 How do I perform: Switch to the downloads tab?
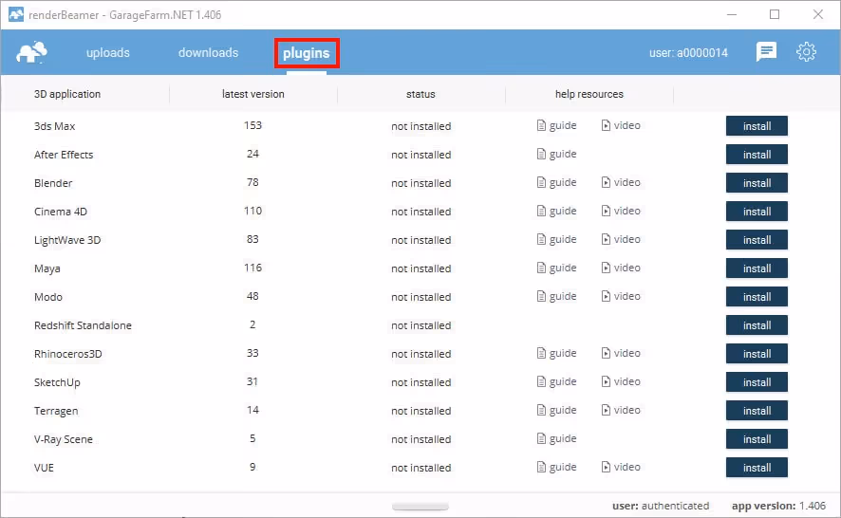[x=208, y=52]
